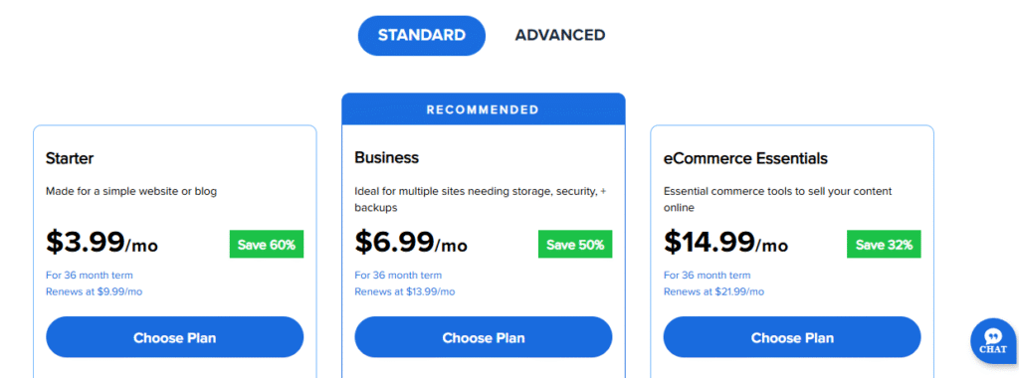This screenshot has height=378, width=1019.
Task: Click 'Renews at $9.99/mo' text
Action: click(x=94, y=291)
